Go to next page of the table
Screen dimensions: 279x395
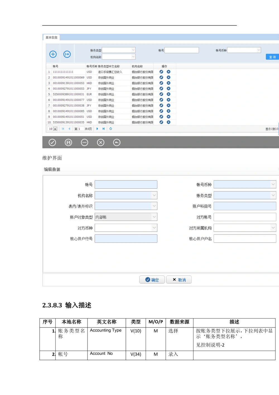(97, 129)
